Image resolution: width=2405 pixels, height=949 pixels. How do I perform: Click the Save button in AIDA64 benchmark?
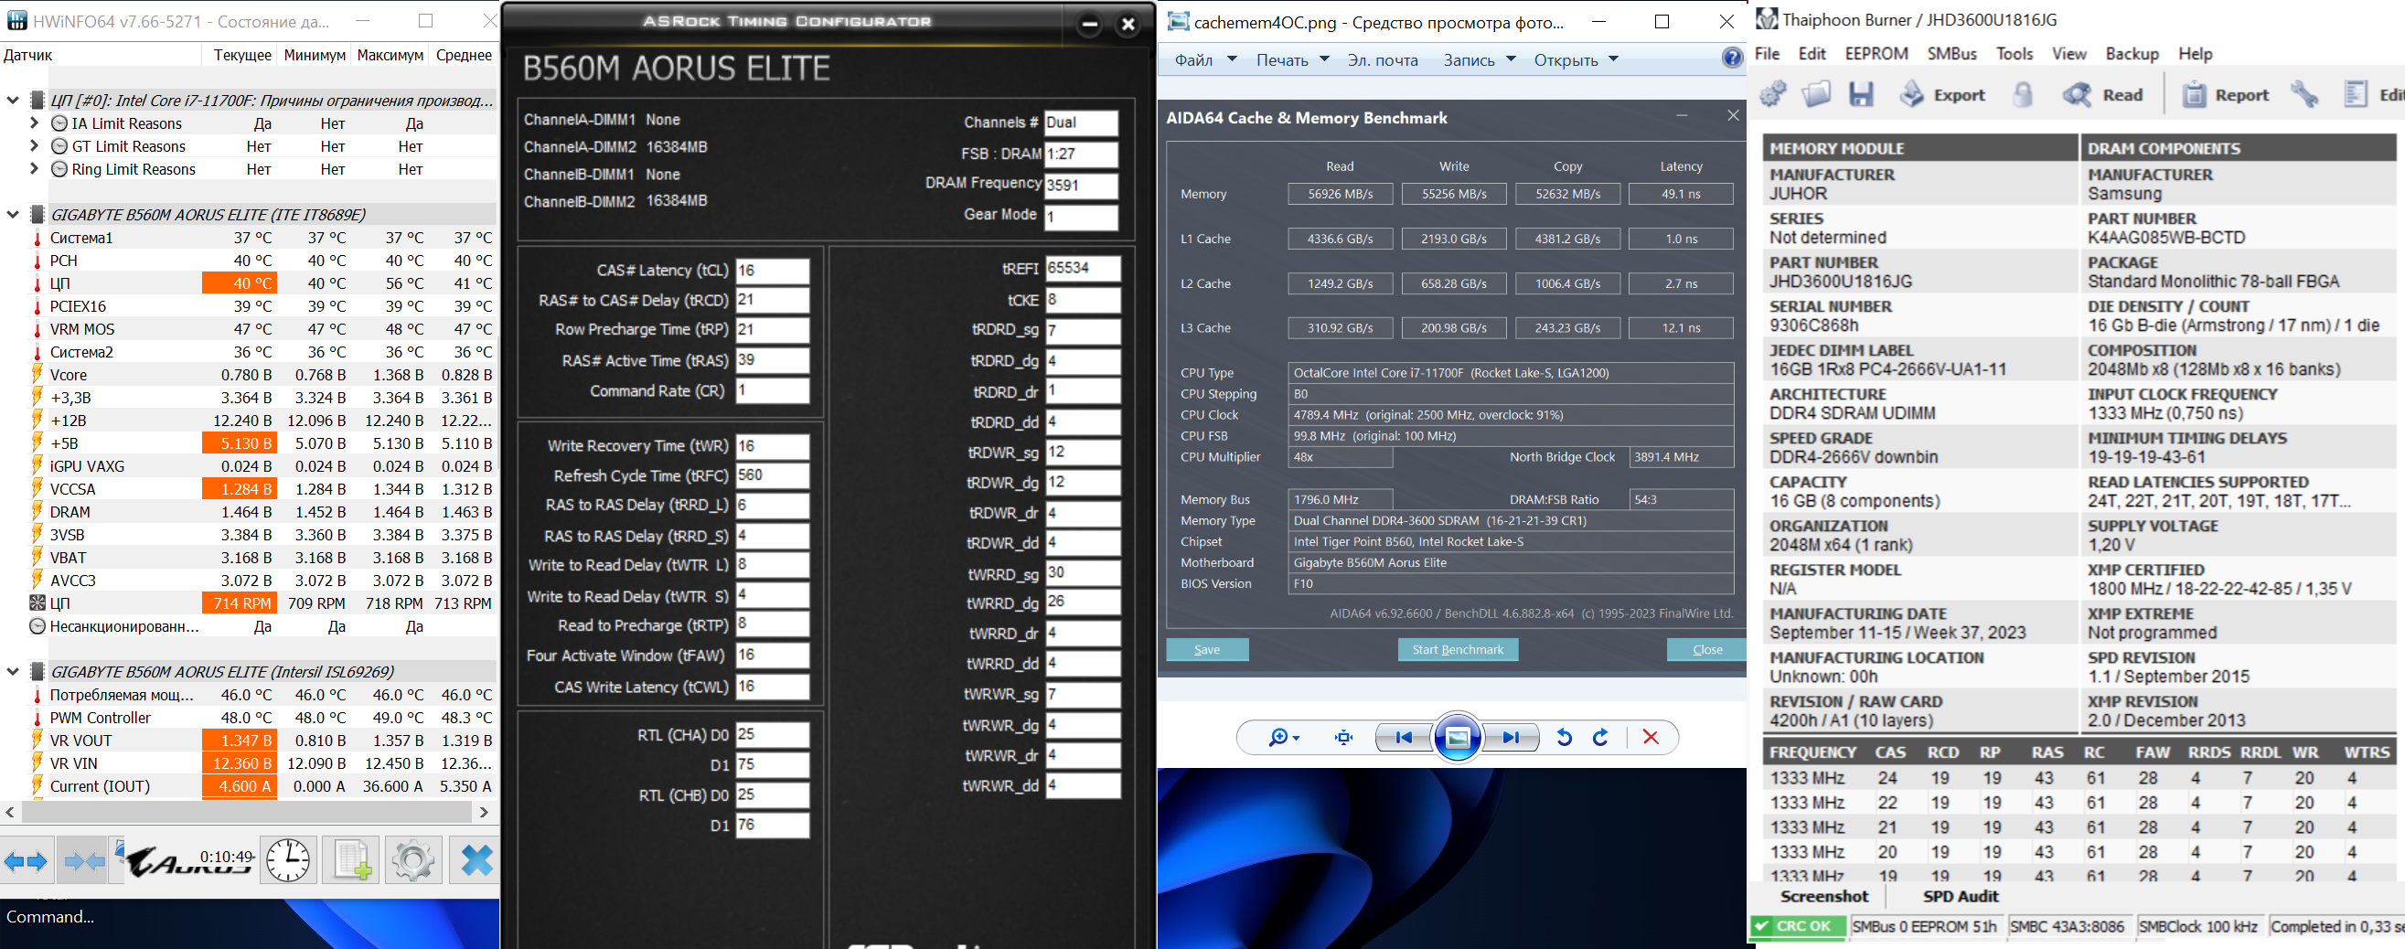pos(1207,649)
